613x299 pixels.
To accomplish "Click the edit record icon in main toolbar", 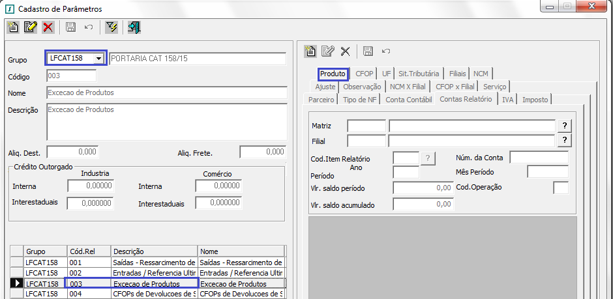I will 30,27.
